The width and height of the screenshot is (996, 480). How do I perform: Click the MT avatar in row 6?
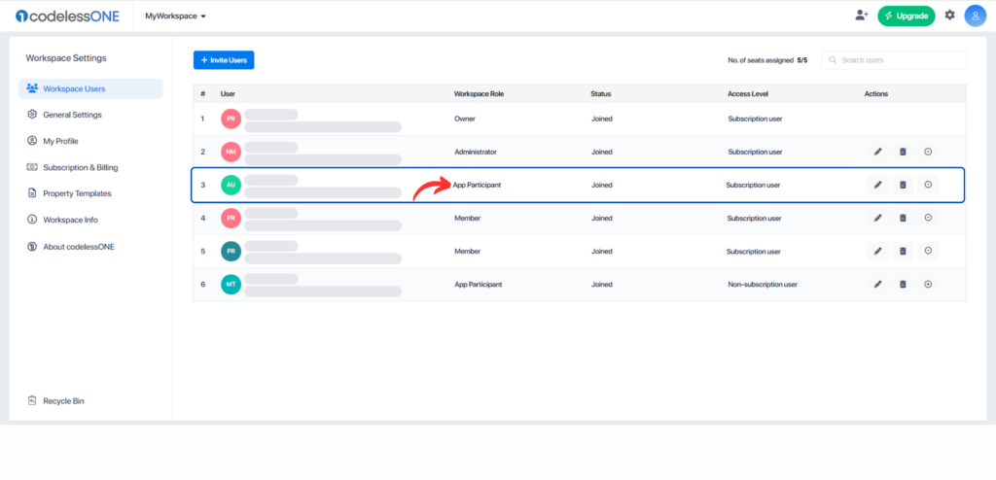pos(231,284)
